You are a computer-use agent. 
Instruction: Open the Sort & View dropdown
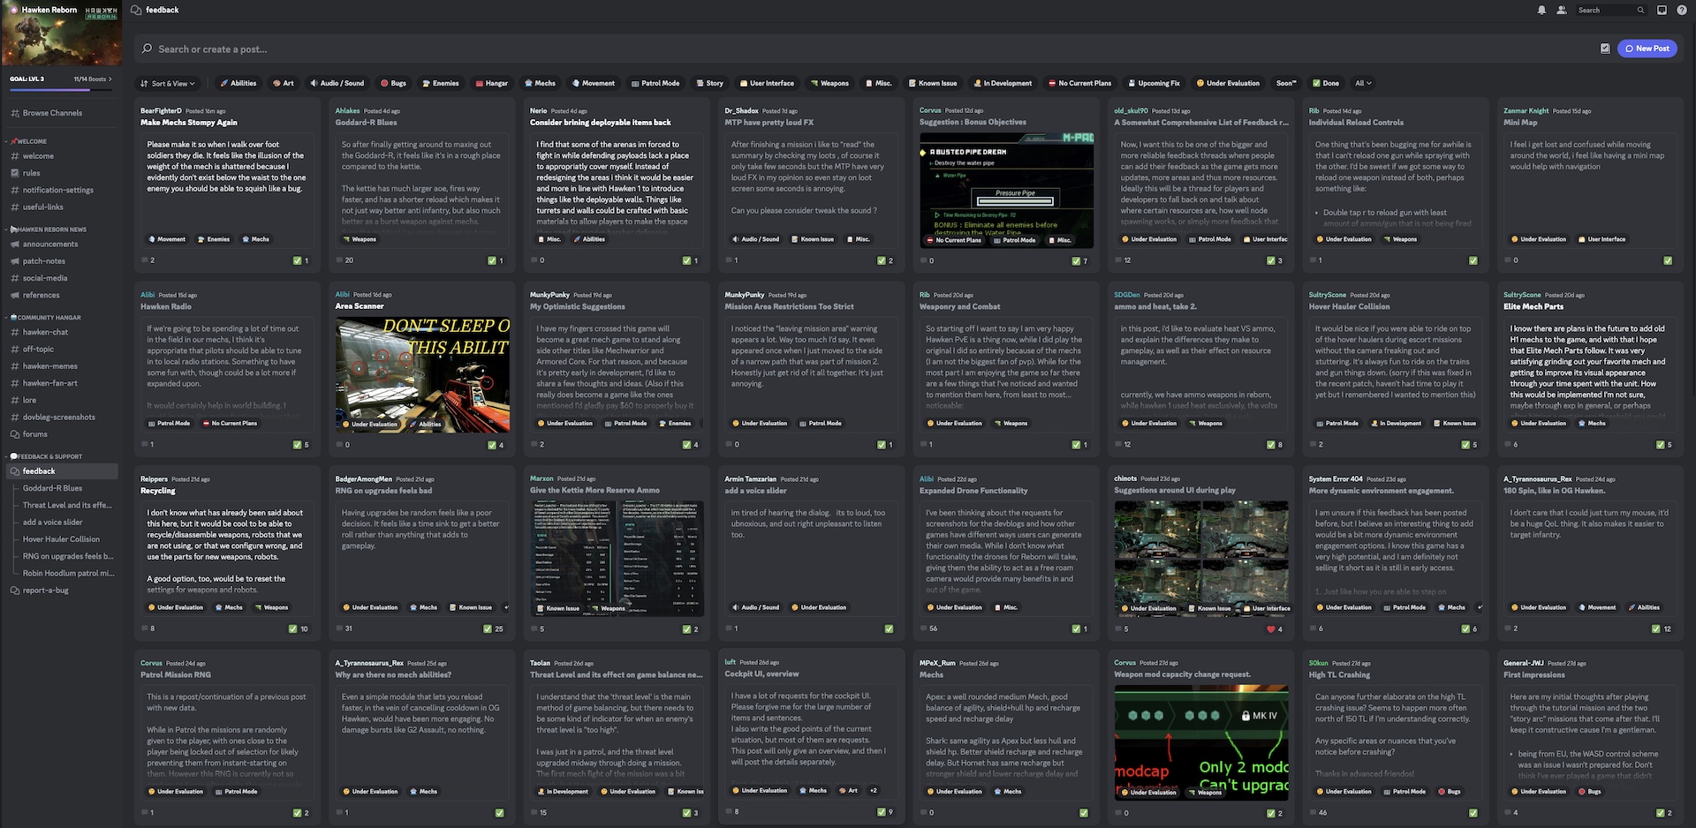pos(168,84)
